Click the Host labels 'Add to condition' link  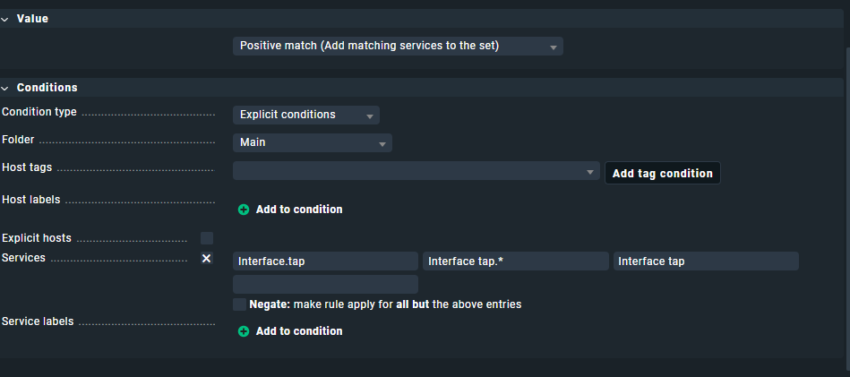click(299, 210)
